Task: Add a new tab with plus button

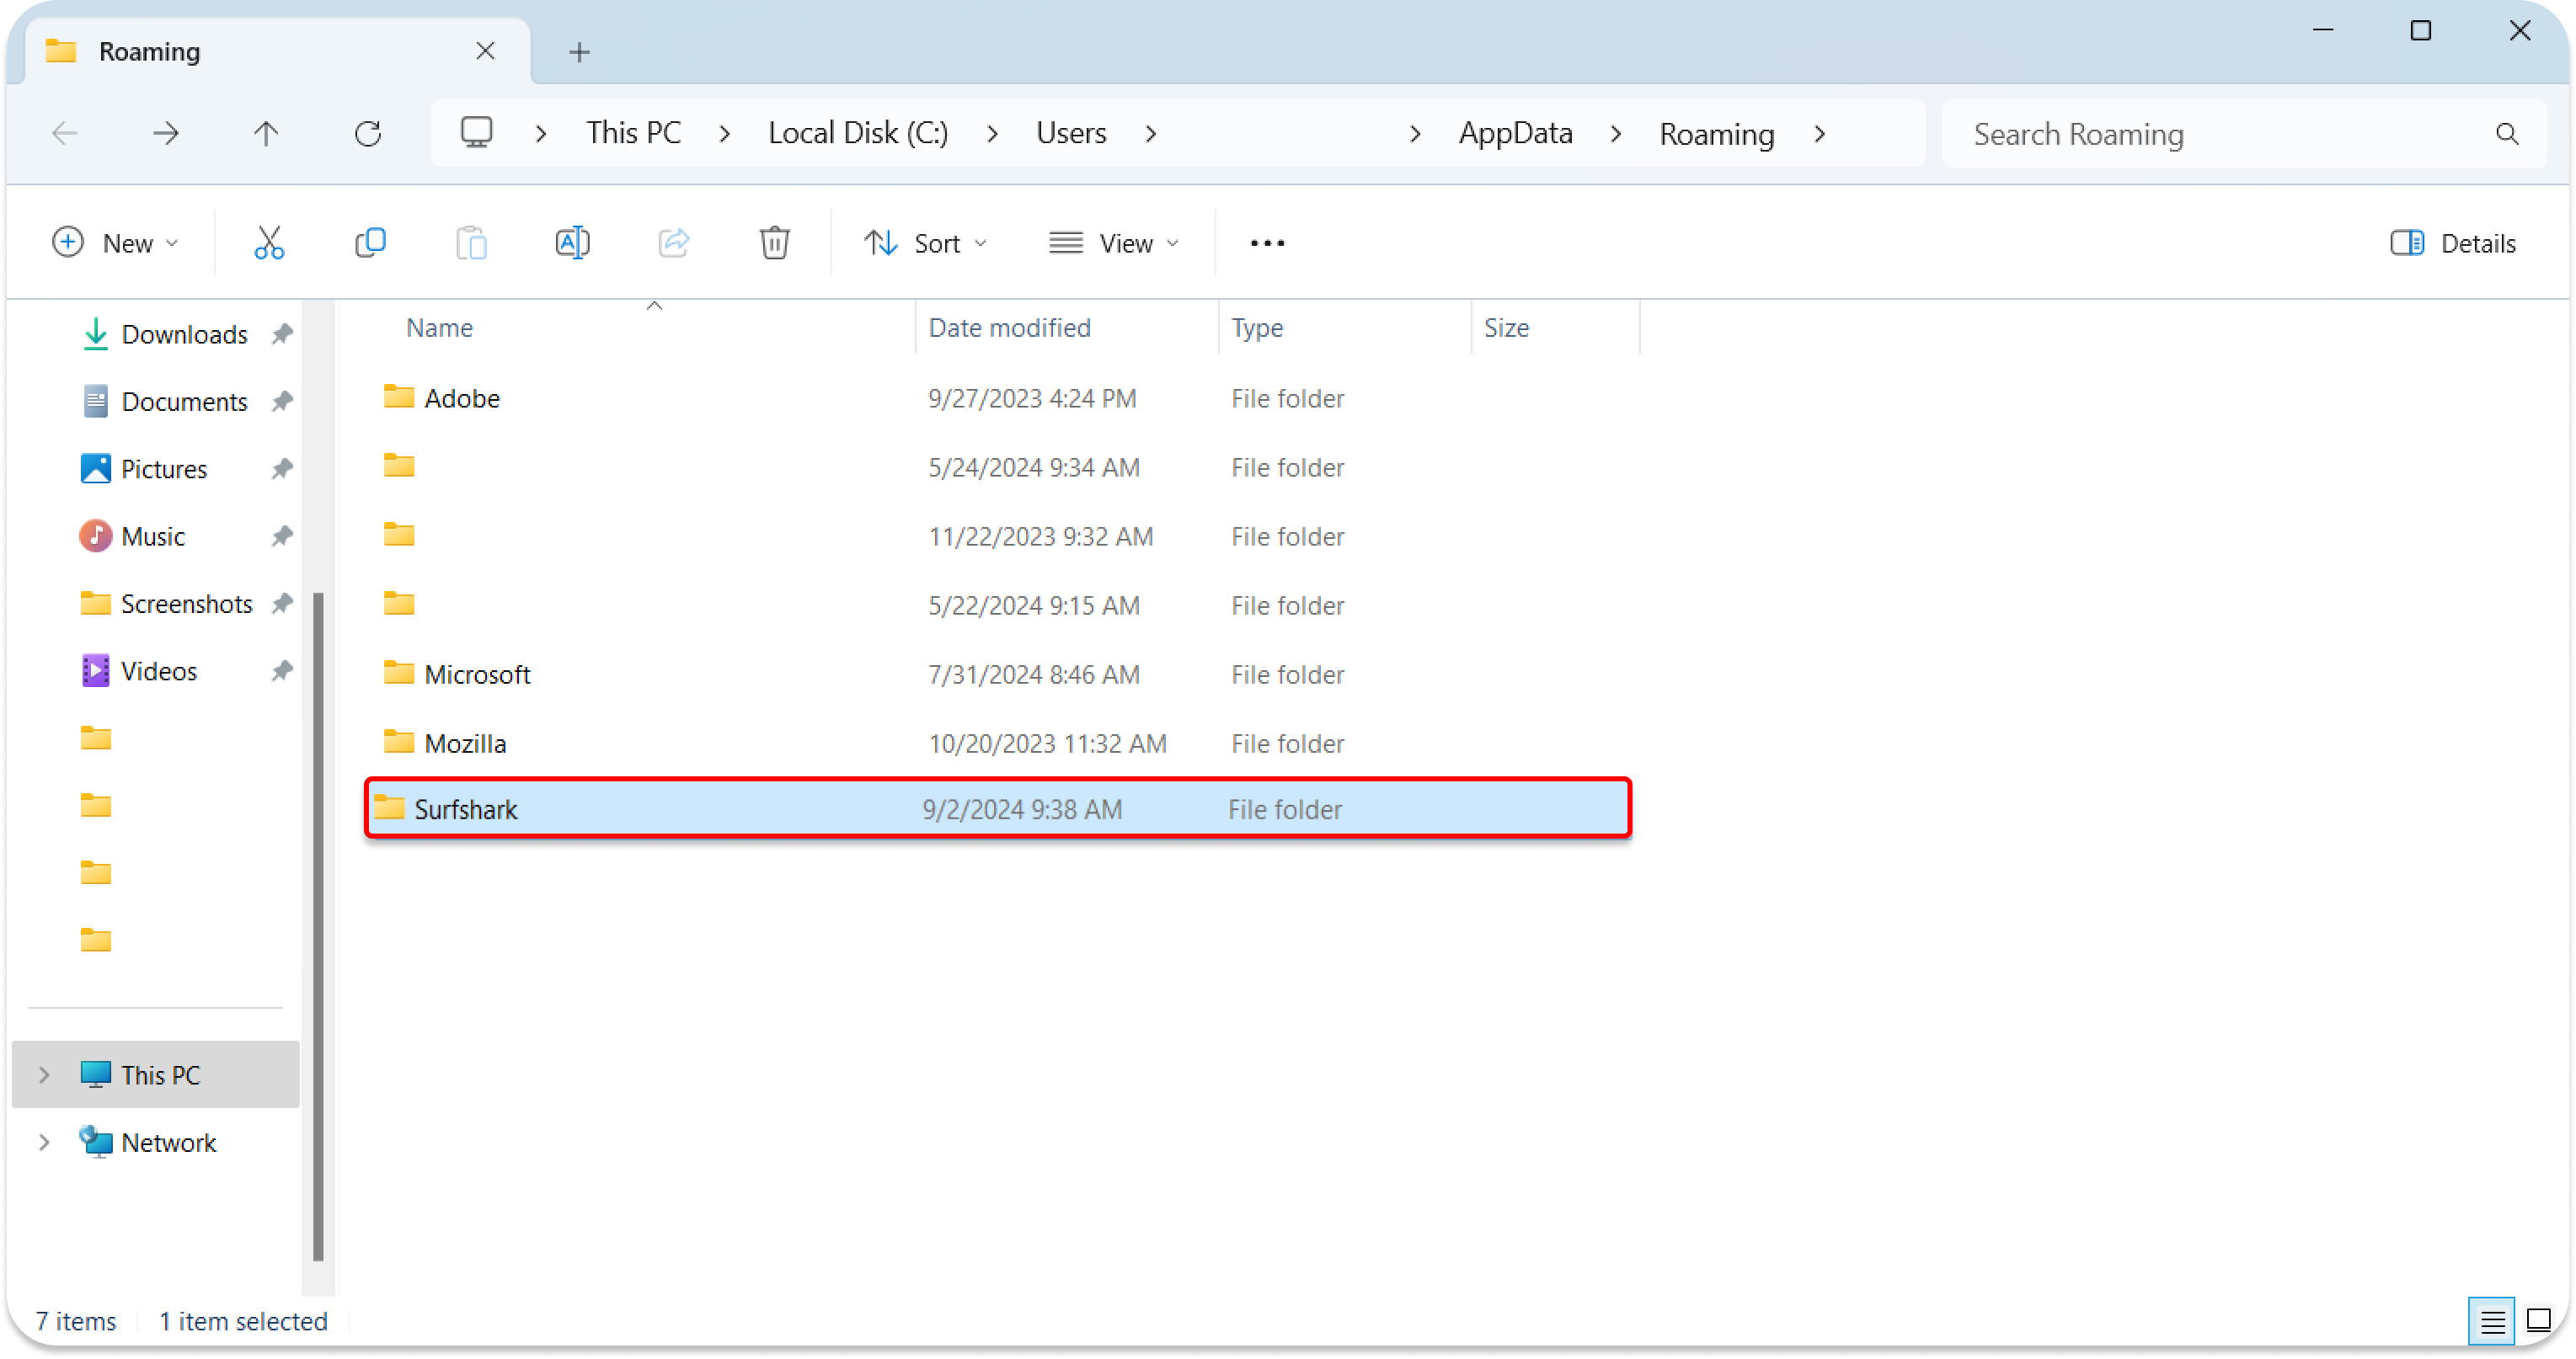Action: coord(579,52)
